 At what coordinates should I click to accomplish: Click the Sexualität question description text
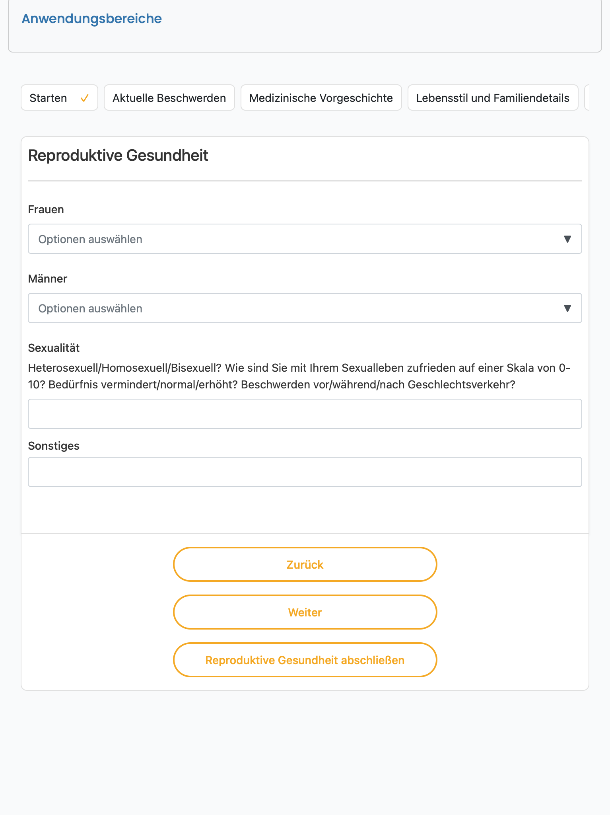pyautogui.click(x=299, y=376)
